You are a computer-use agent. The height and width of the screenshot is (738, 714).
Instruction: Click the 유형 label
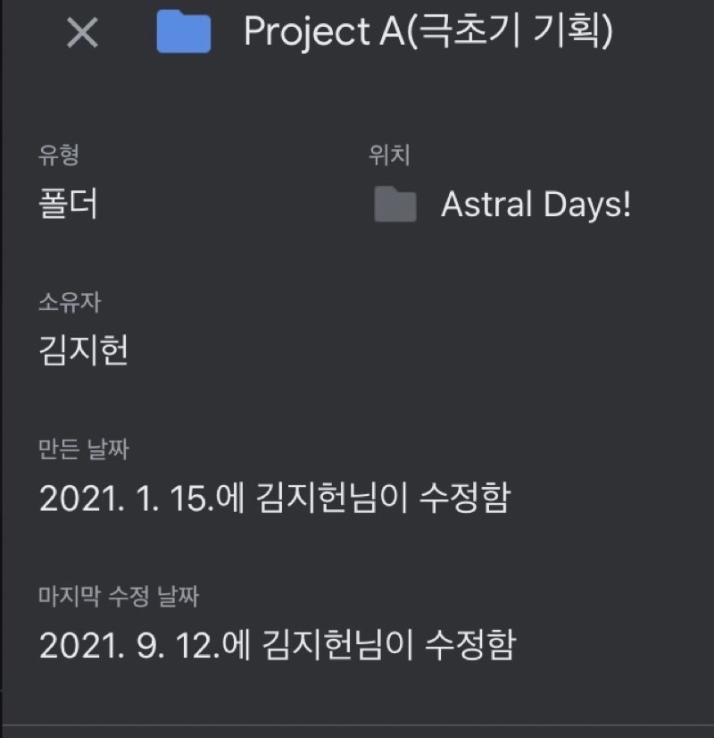(x=59, y=155)
